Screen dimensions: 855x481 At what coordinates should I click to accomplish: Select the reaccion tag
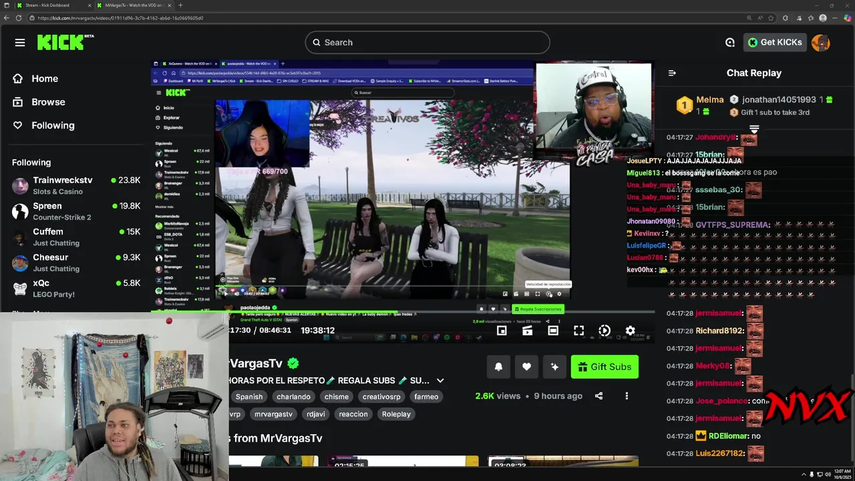(x=353, y=414)
